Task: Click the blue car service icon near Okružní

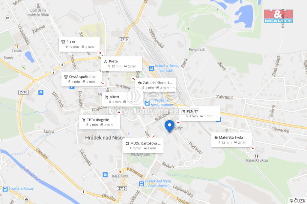Action: pyautogui.click(x=105, y=174)
